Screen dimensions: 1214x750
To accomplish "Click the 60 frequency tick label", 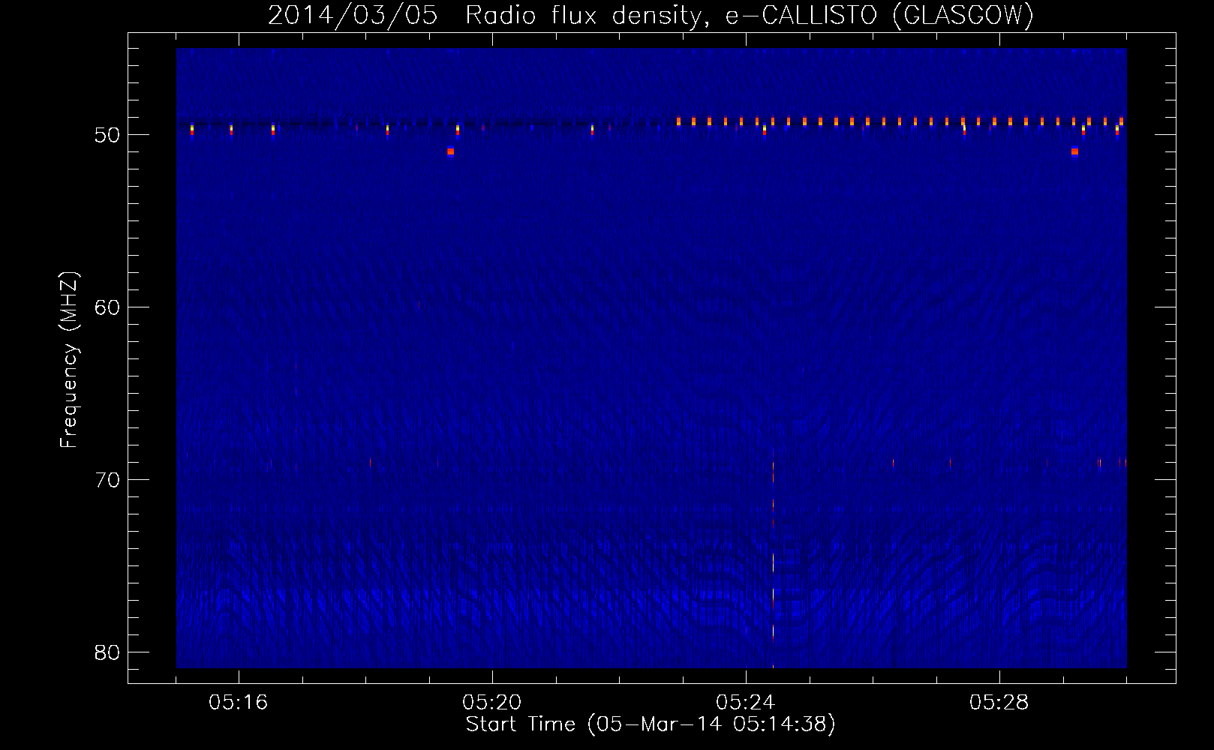I will coord(107,307).
